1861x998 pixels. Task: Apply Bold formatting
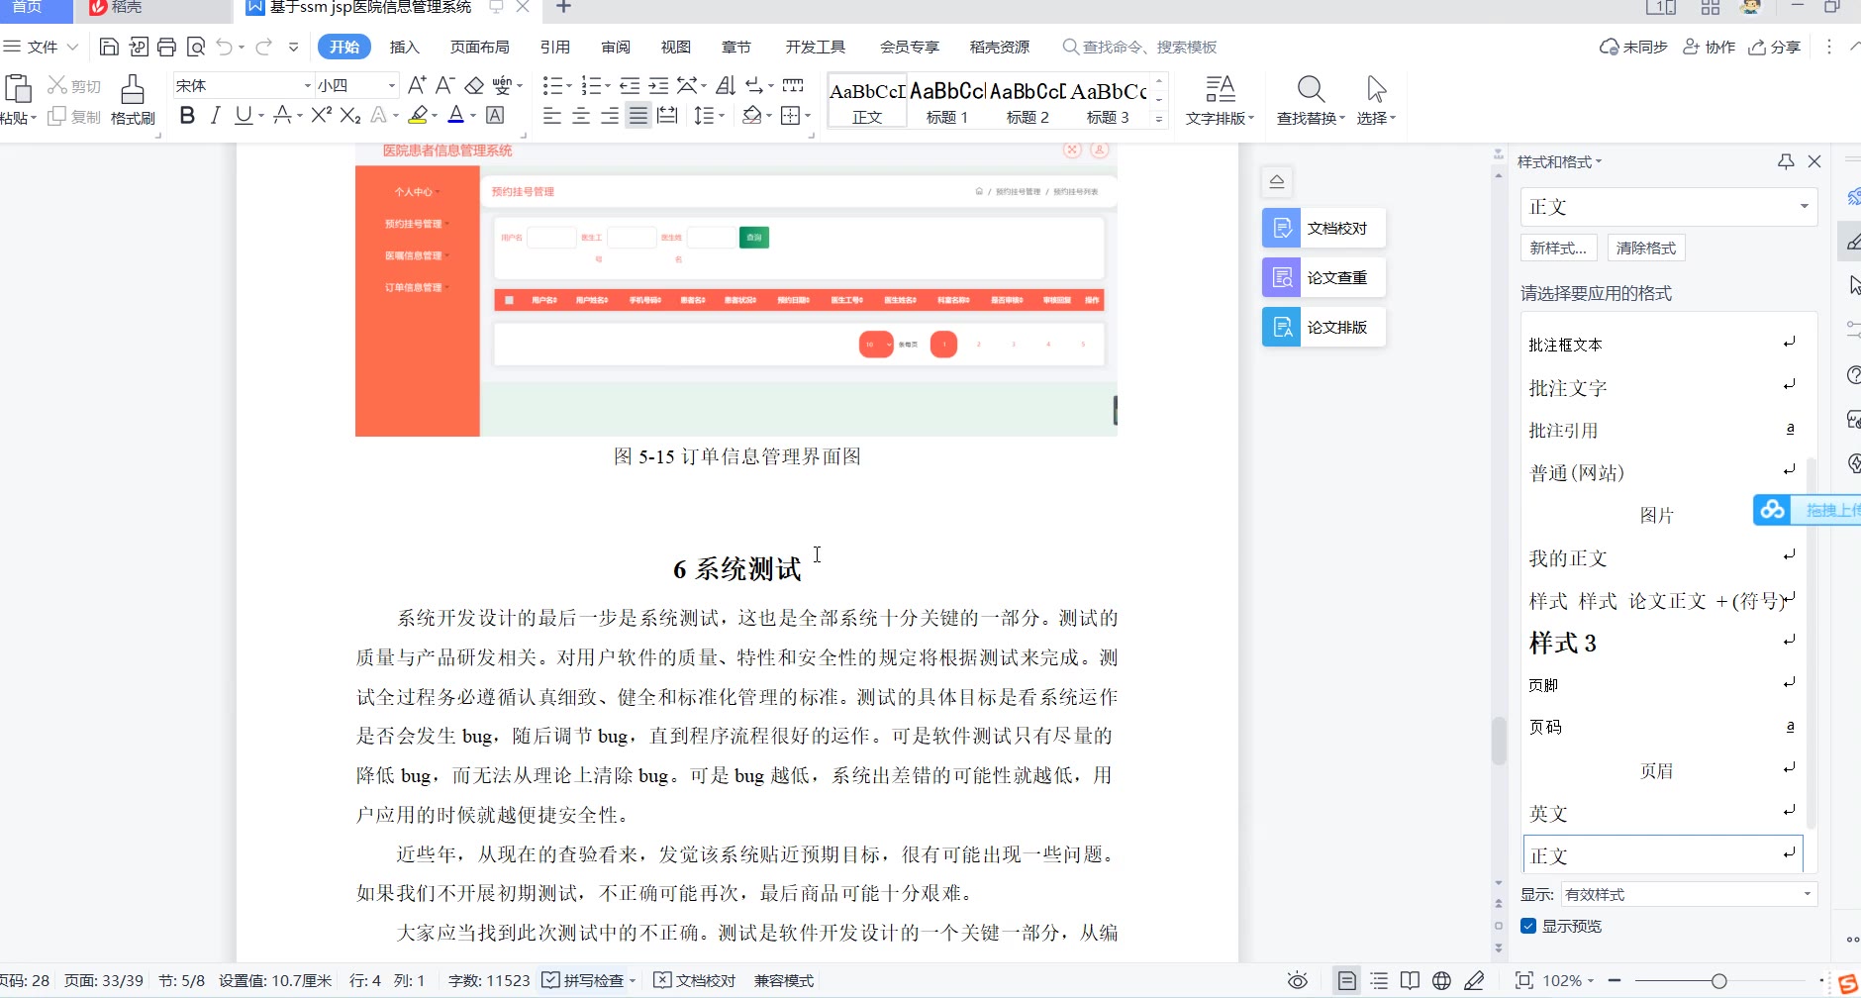coord(187,116)
